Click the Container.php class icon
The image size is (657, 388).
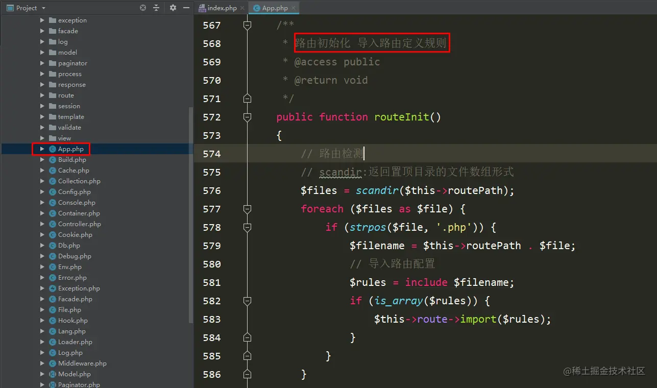[x=53, y=213]
